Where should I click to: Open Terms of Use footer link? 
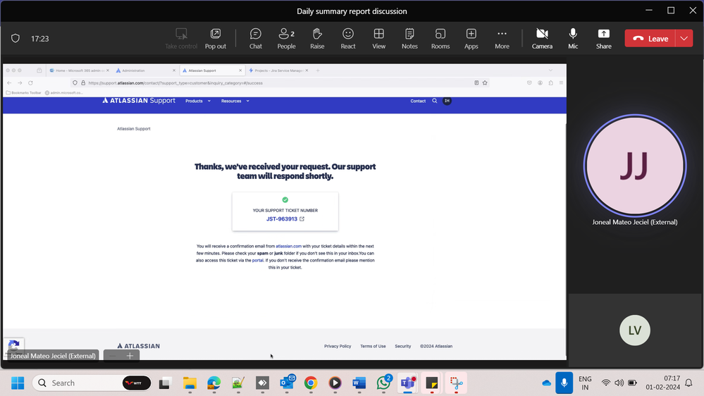(373, 346)
